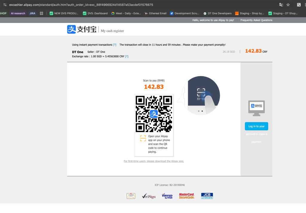This screenshot has height=213, width=306.
Task: Click the Log in to your account button
Action: [x=256, y=126]
